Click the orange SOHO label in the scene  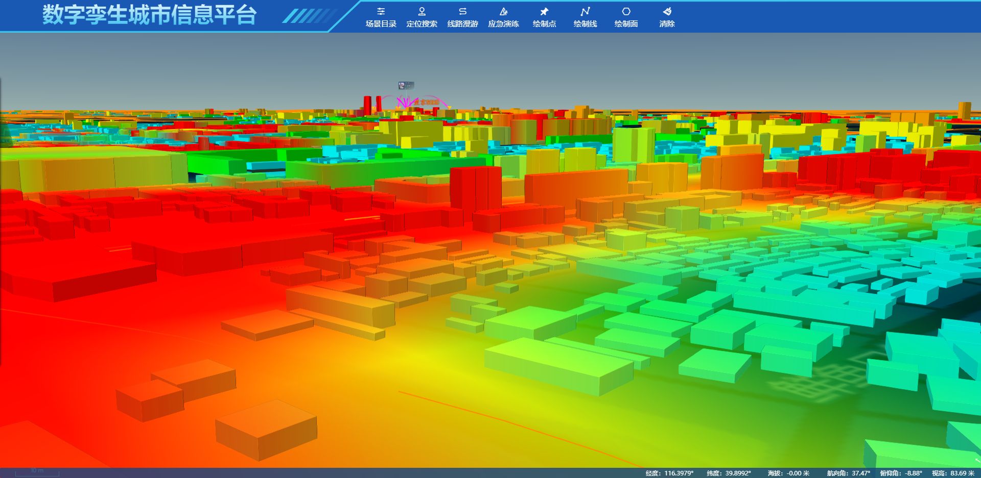pyautogui.click(x=426, y=103)
